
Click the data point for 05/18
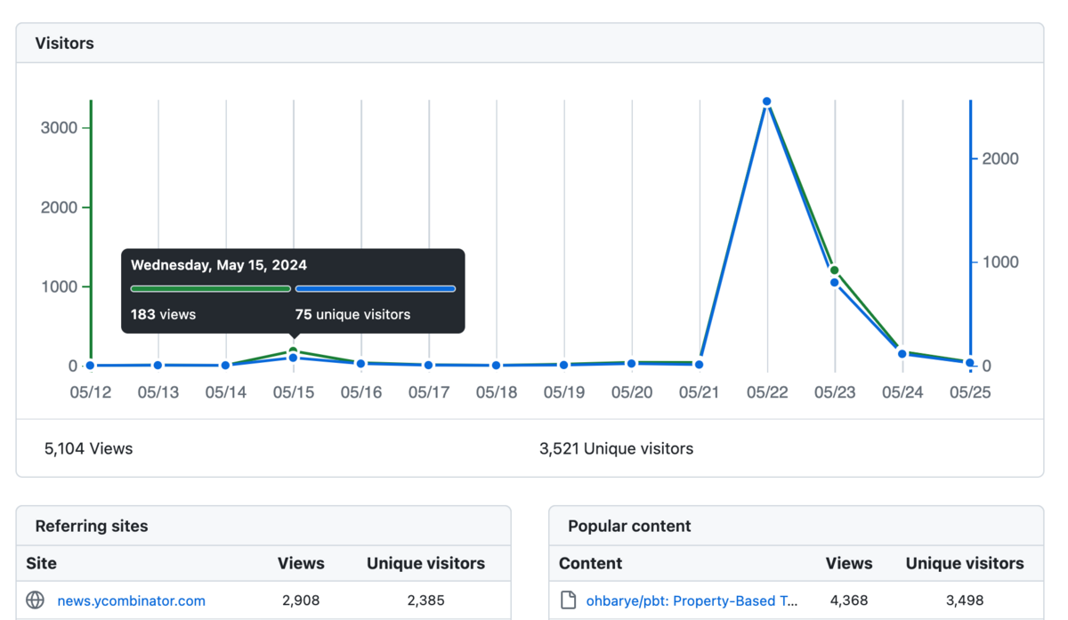pyautogui.click(x=497, y=366)
